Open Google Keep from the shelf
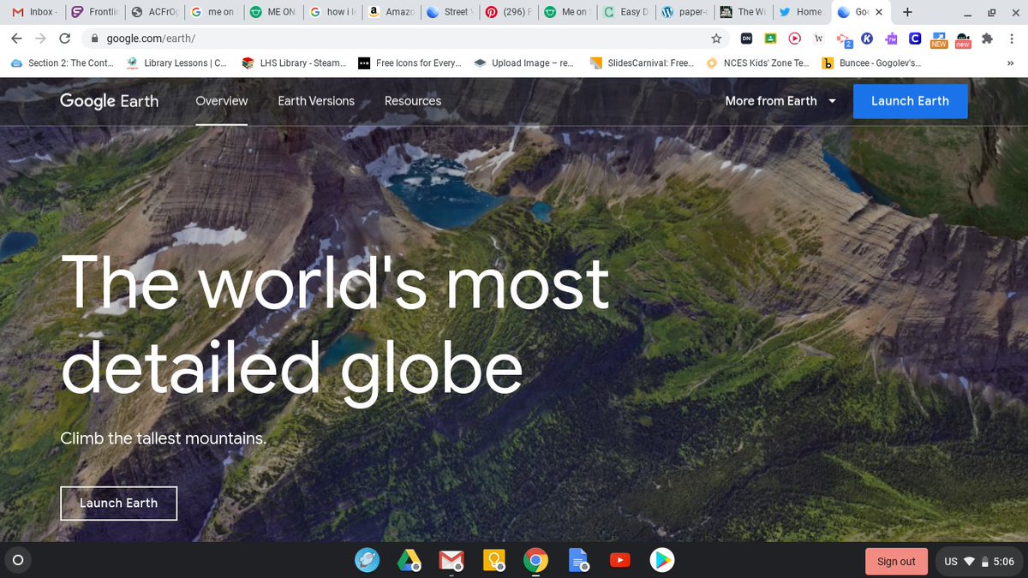1028x578 pixels. click(494, 561)
